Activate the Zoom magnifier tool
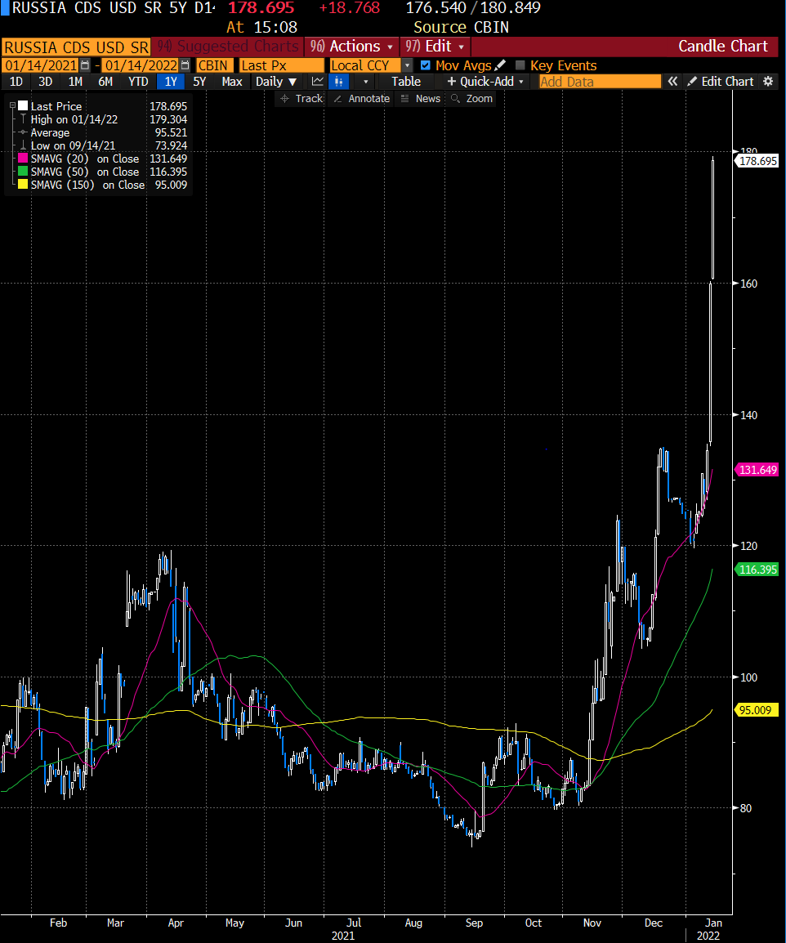 (471, 99)
